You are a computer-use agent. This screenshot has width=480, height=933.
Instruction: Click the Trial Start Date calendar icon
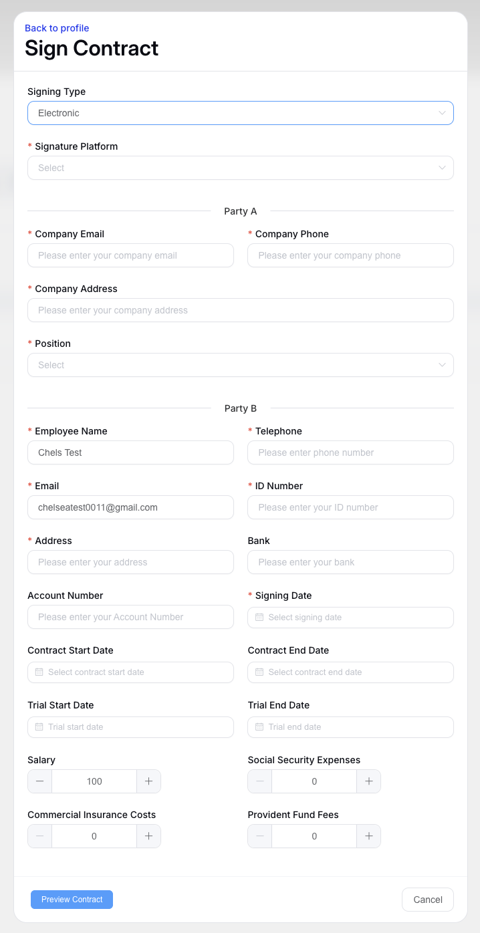(39, 727)
